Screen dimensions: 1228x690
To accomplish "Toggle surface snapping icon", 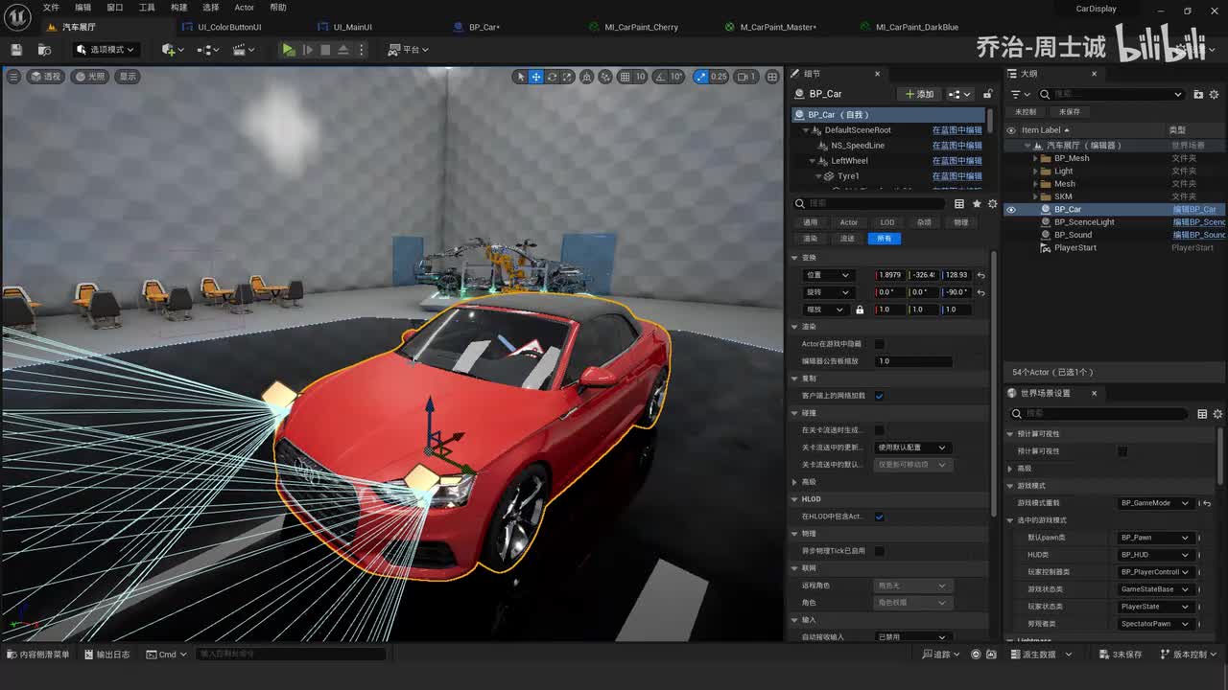I will [606, 77].
